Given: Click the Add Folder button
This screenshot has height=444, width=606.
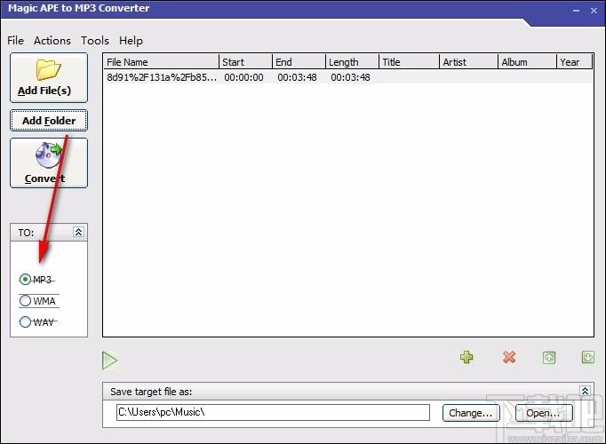Looking at the screenshot, I should point(49,121).
